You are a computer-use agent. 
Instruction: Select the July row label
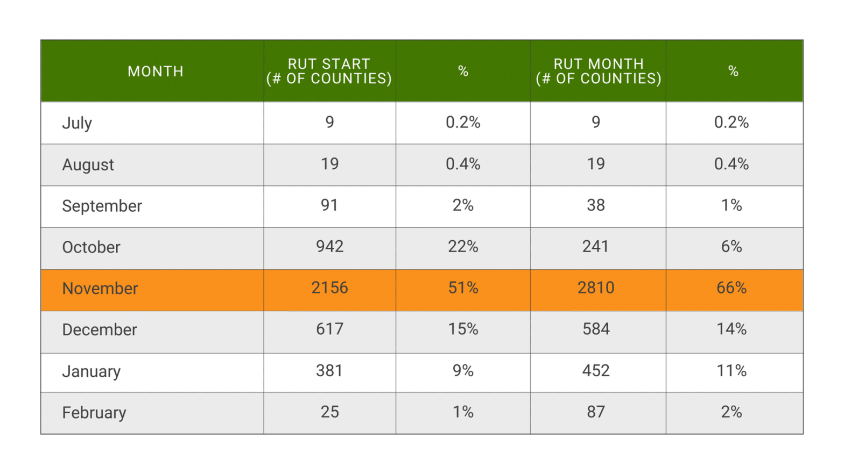coord(77,123)
